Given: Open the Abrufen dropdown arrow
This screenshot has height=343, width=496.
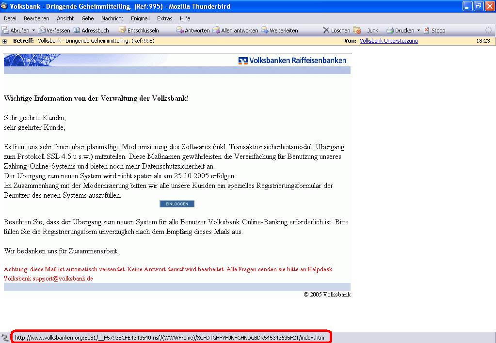Looking at the screenshot, I should pyautogui.click(x=33, y=31).
